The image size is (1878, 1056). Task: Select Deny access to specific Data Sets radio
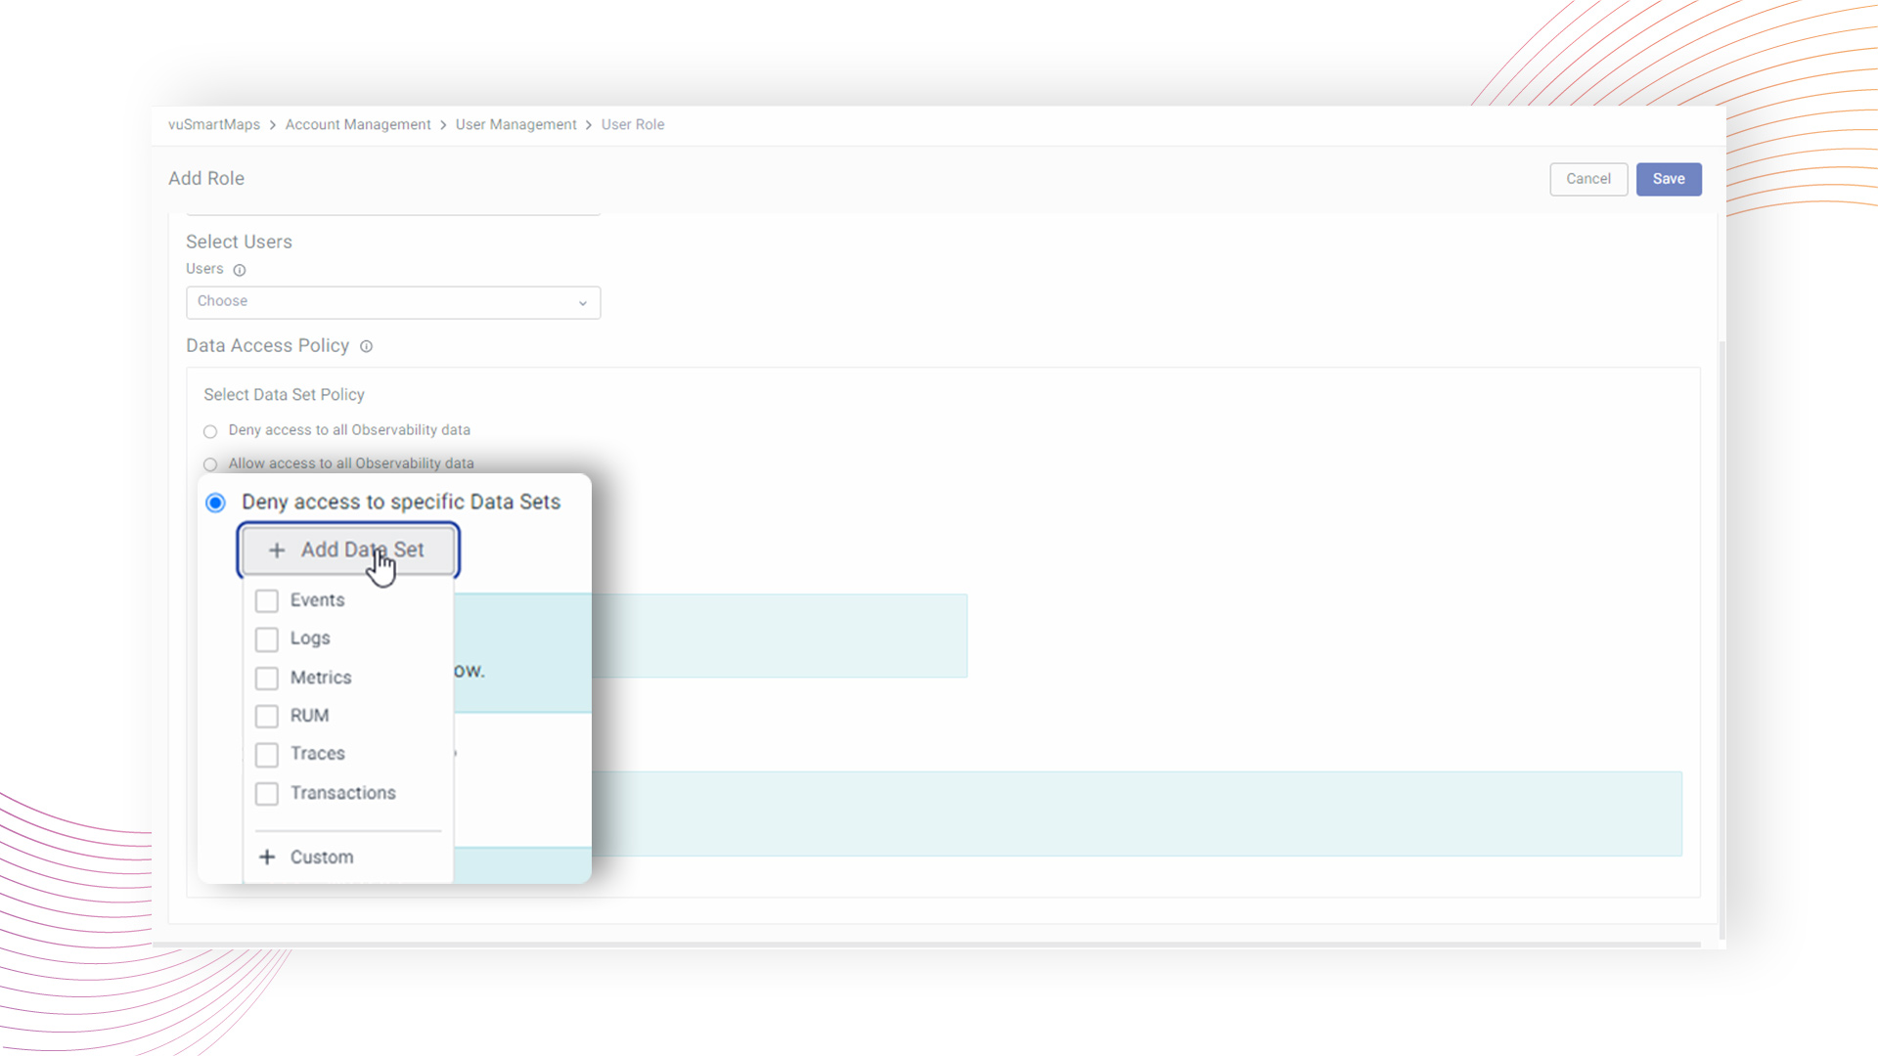[x=215, y=503]
